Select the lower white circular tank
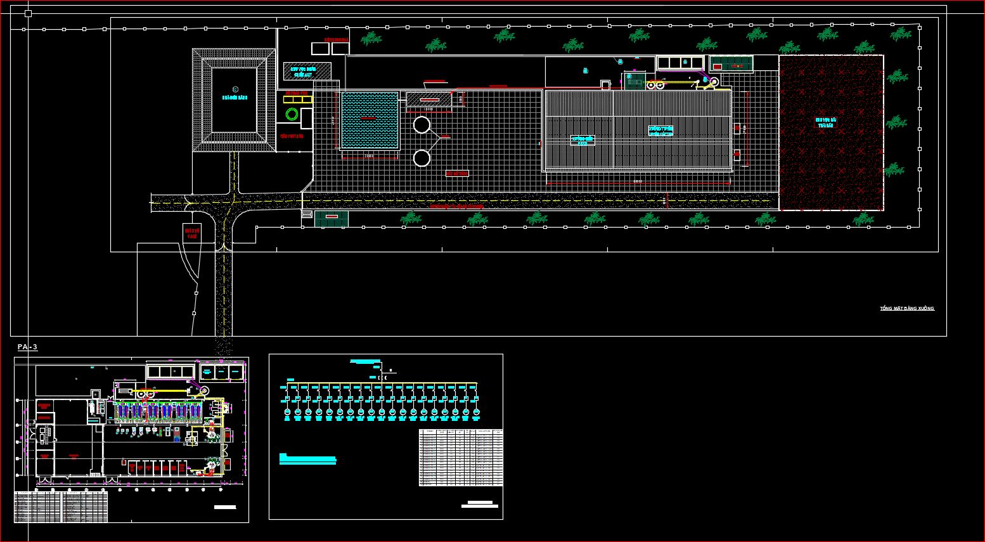985x542 pixels. 422,158
